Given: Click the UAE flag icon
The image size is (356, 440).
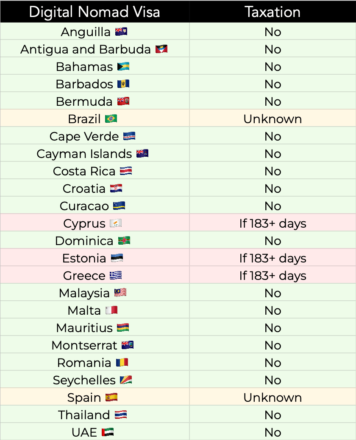Looking at the screenshot, I should click(108, 432).
